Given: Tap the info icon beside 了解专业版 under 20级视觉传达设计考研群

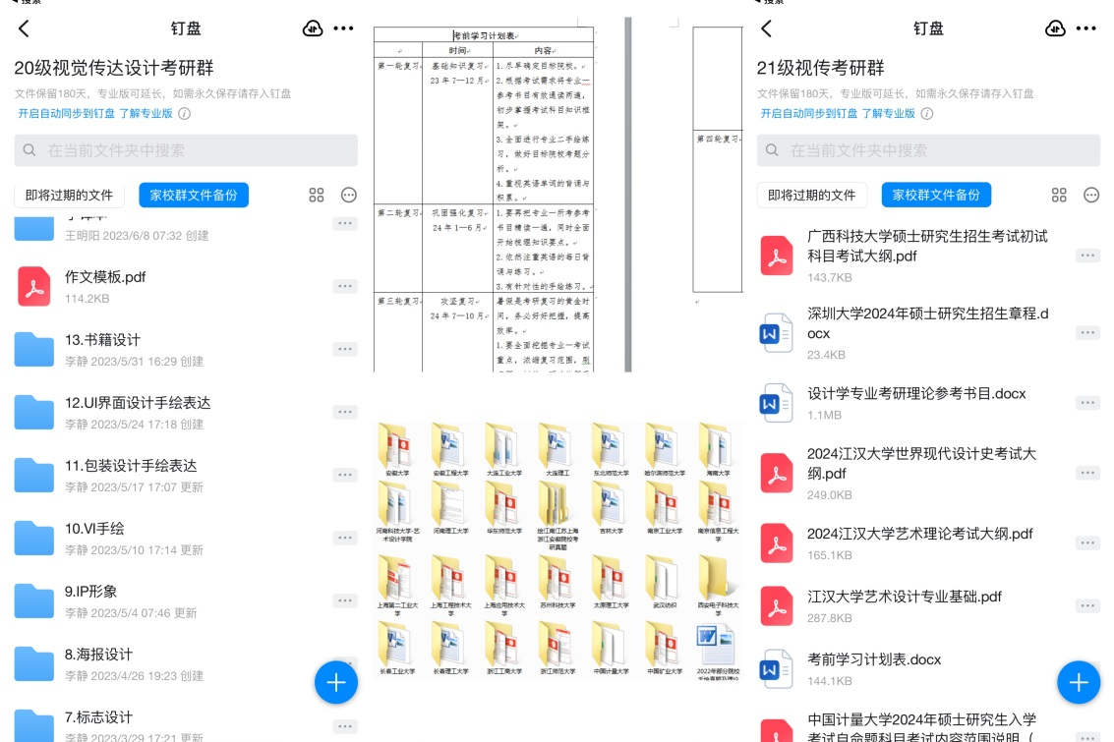Looking at the screenshot, I should point(184,113).
